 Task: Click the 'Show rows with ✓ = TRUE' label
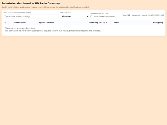pos(99,14)
